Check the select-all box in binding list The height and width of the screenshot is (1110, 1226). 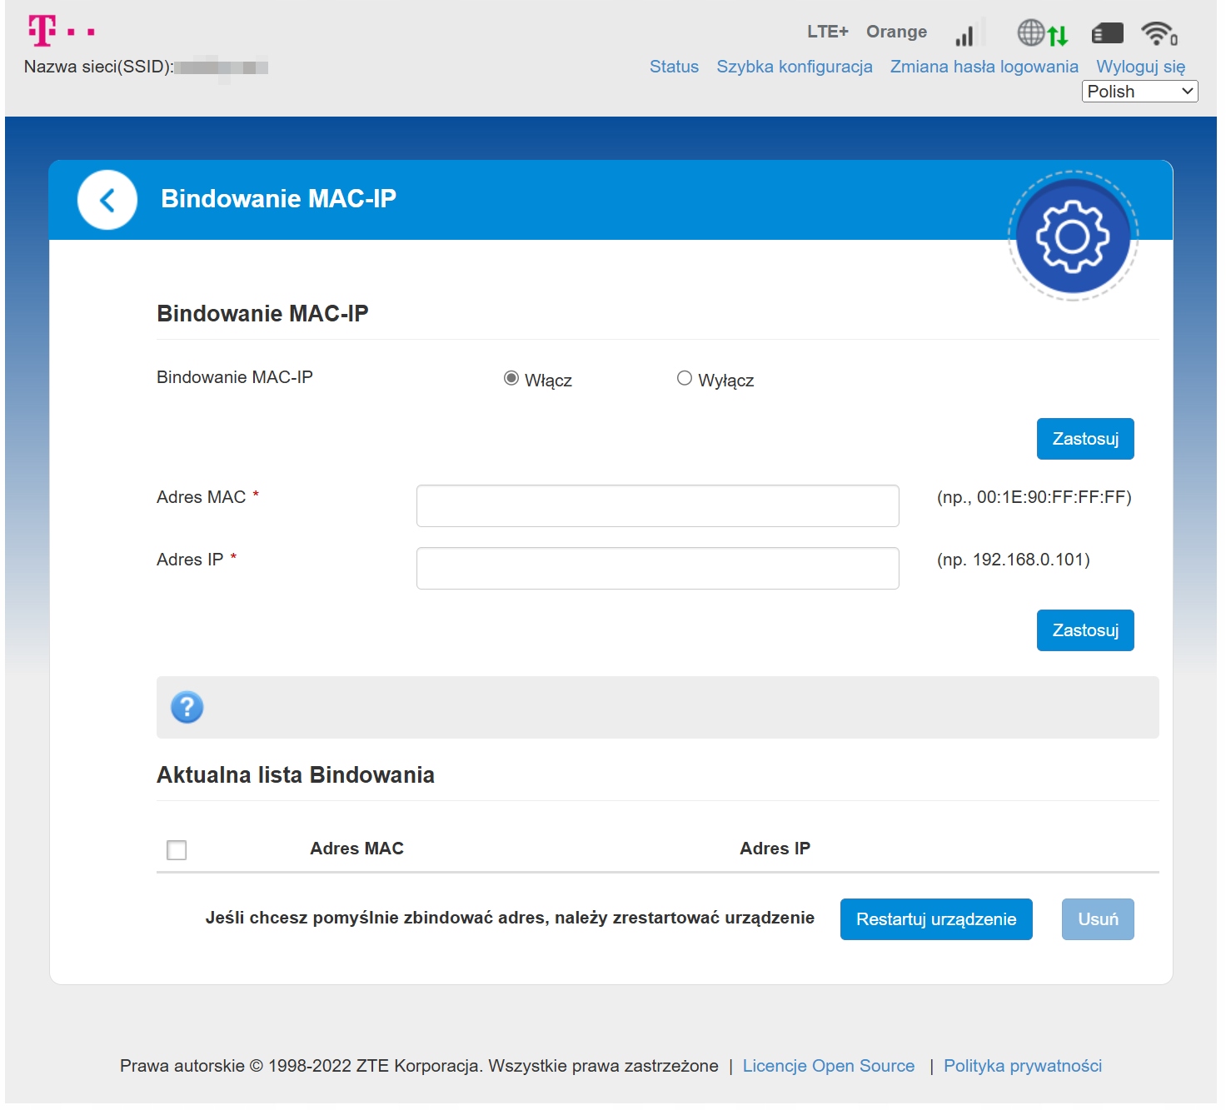click(177, 850)
